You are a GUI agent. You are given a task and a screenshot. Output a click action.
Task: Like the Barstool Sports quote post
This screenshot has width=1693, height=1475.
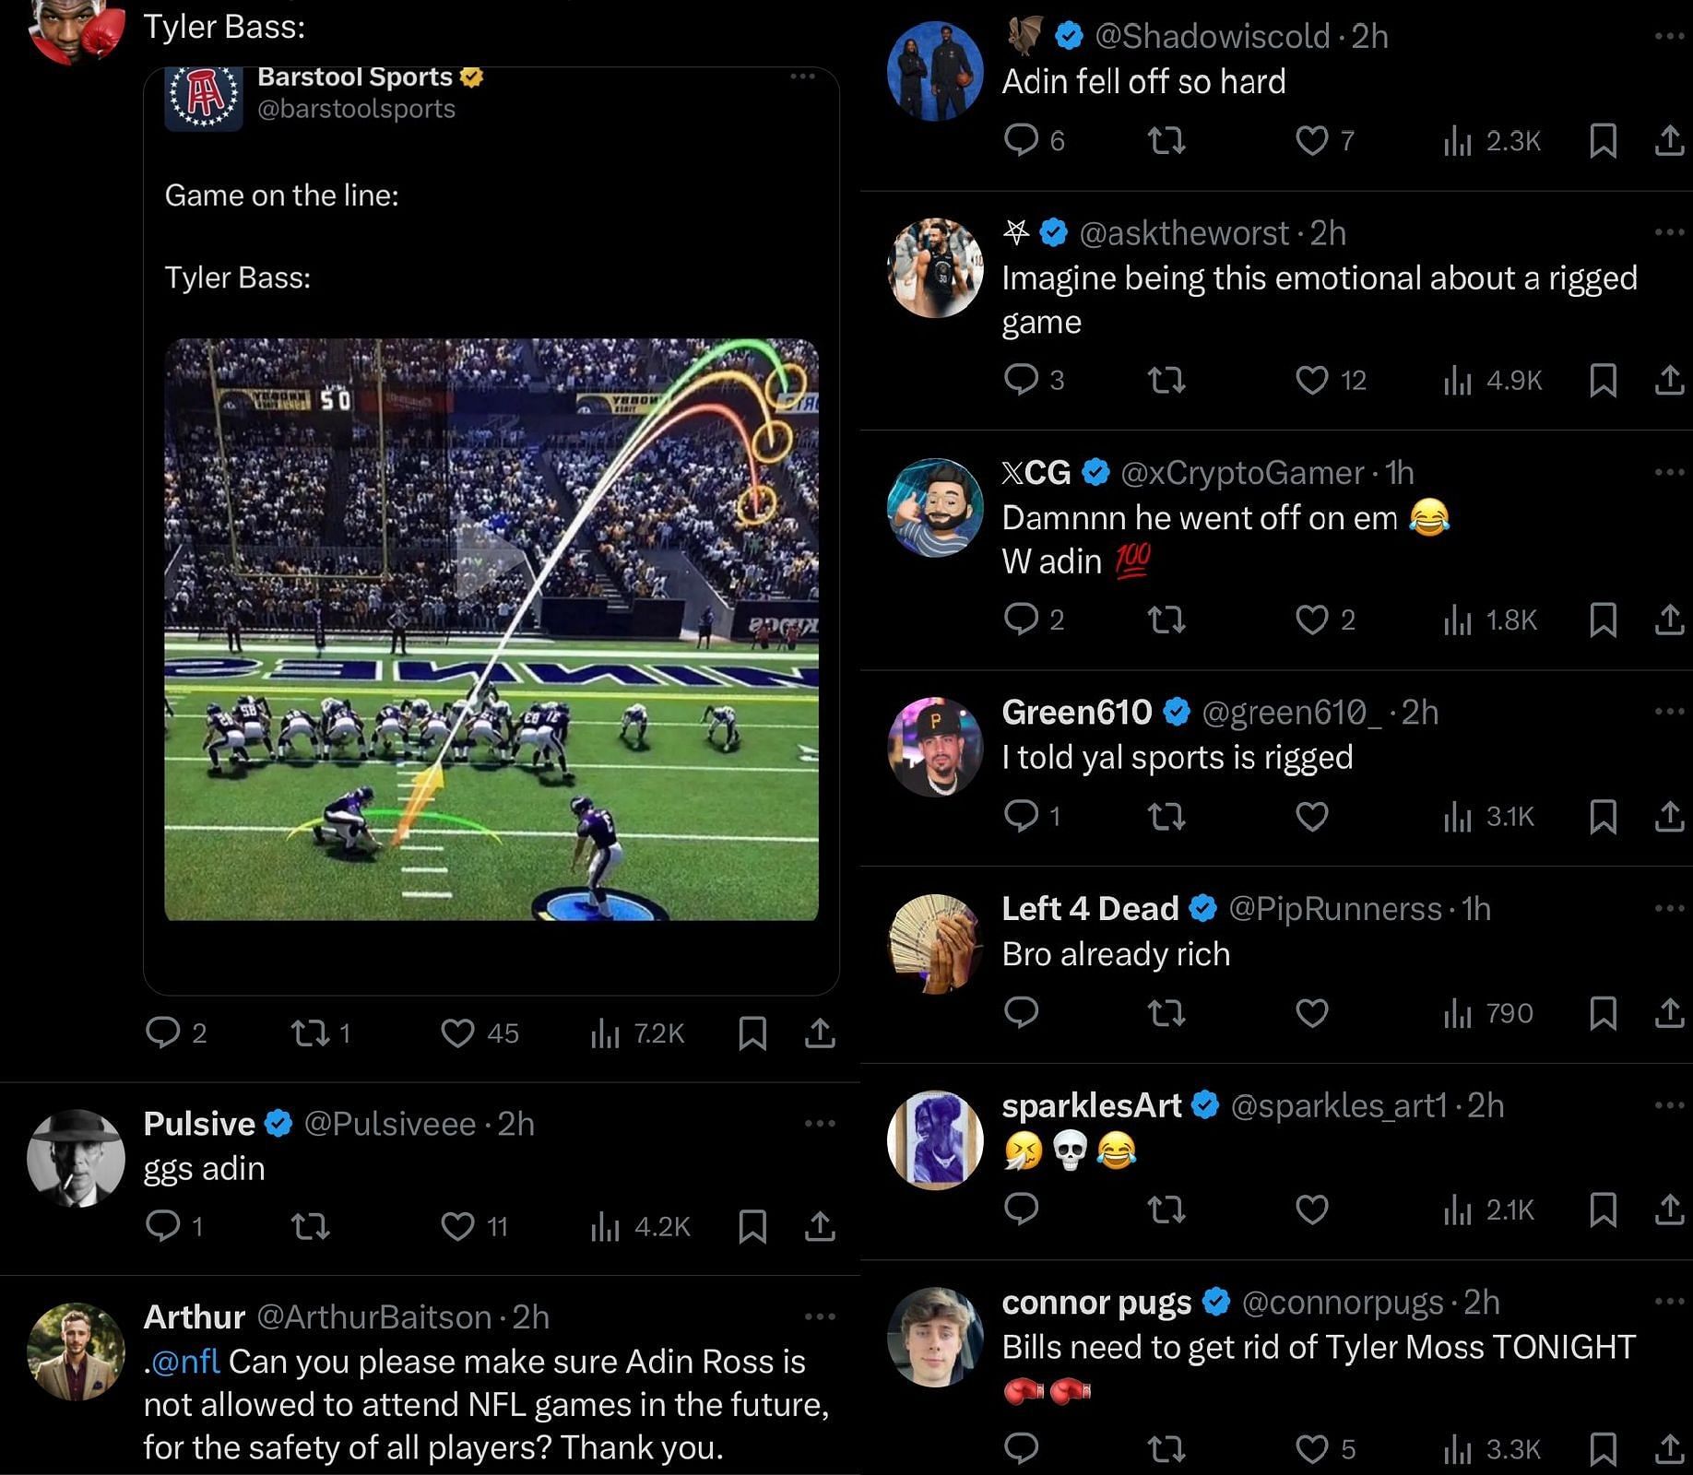(x=458, y=1033)
